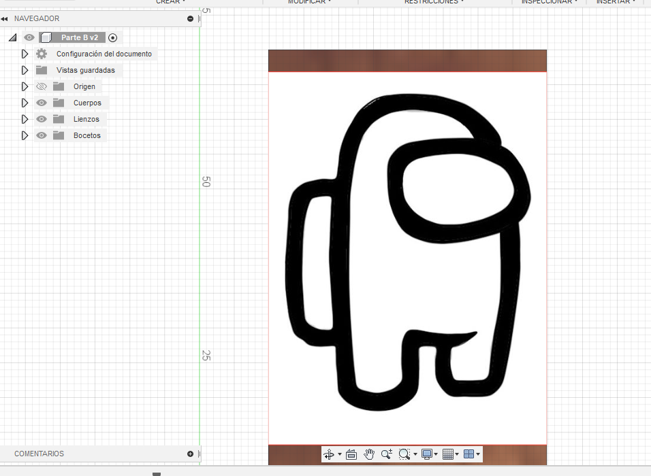Expand the Comentarios panel with plus button

tap(190, 454)
